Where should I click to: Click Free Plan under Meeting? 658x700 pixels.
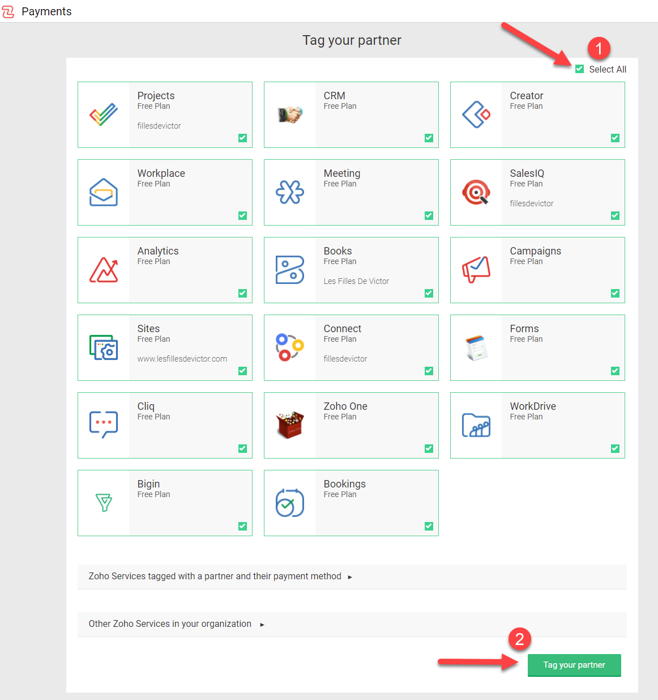(x=340, y=184)
